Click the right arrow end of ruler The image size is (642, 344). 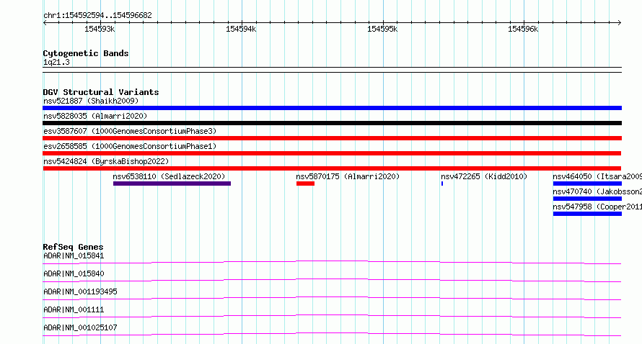click(619, 23)
